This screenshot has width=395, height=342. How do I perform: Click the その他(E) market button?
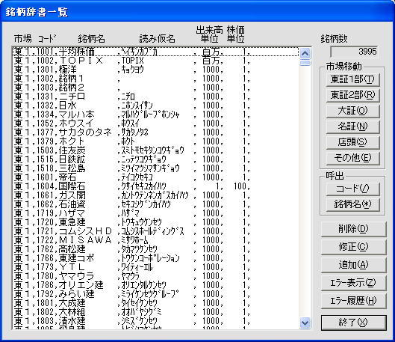point(352,158)
